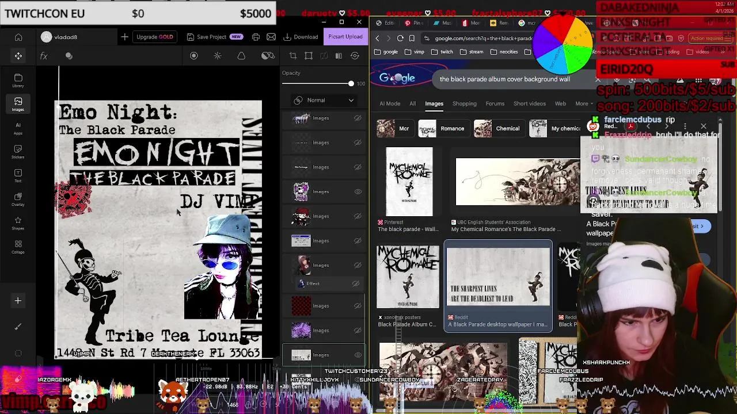
Task: Open the Collage sidebar panel
Action: point(18,247)
